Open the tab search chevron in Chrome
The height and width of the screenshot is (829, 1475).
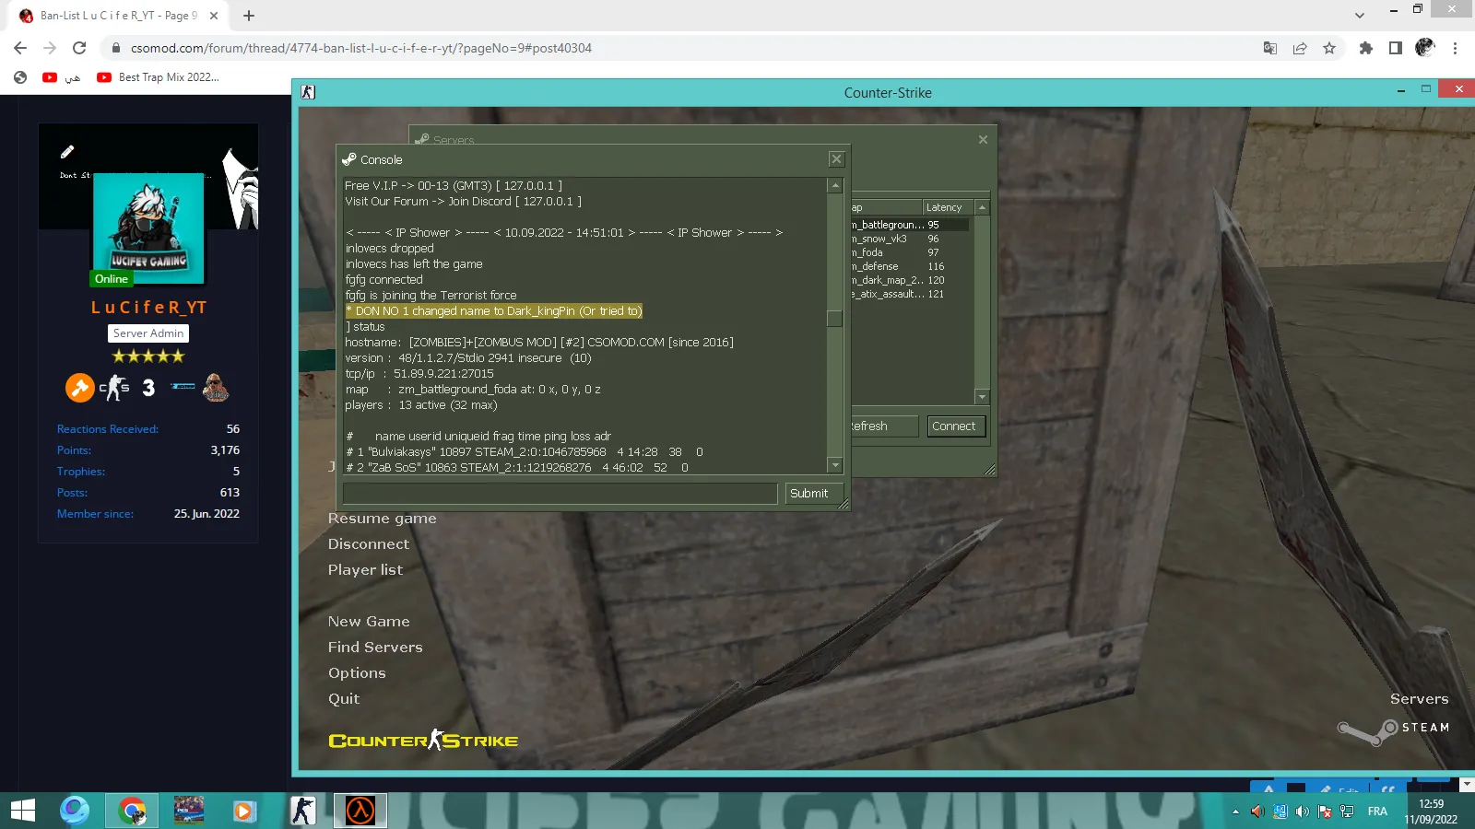[x=1360, y=16]
